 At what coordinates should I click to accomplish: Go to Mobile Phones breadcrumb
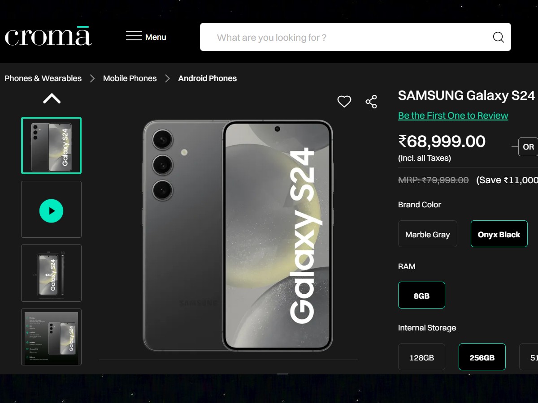[x=130, y=78]
